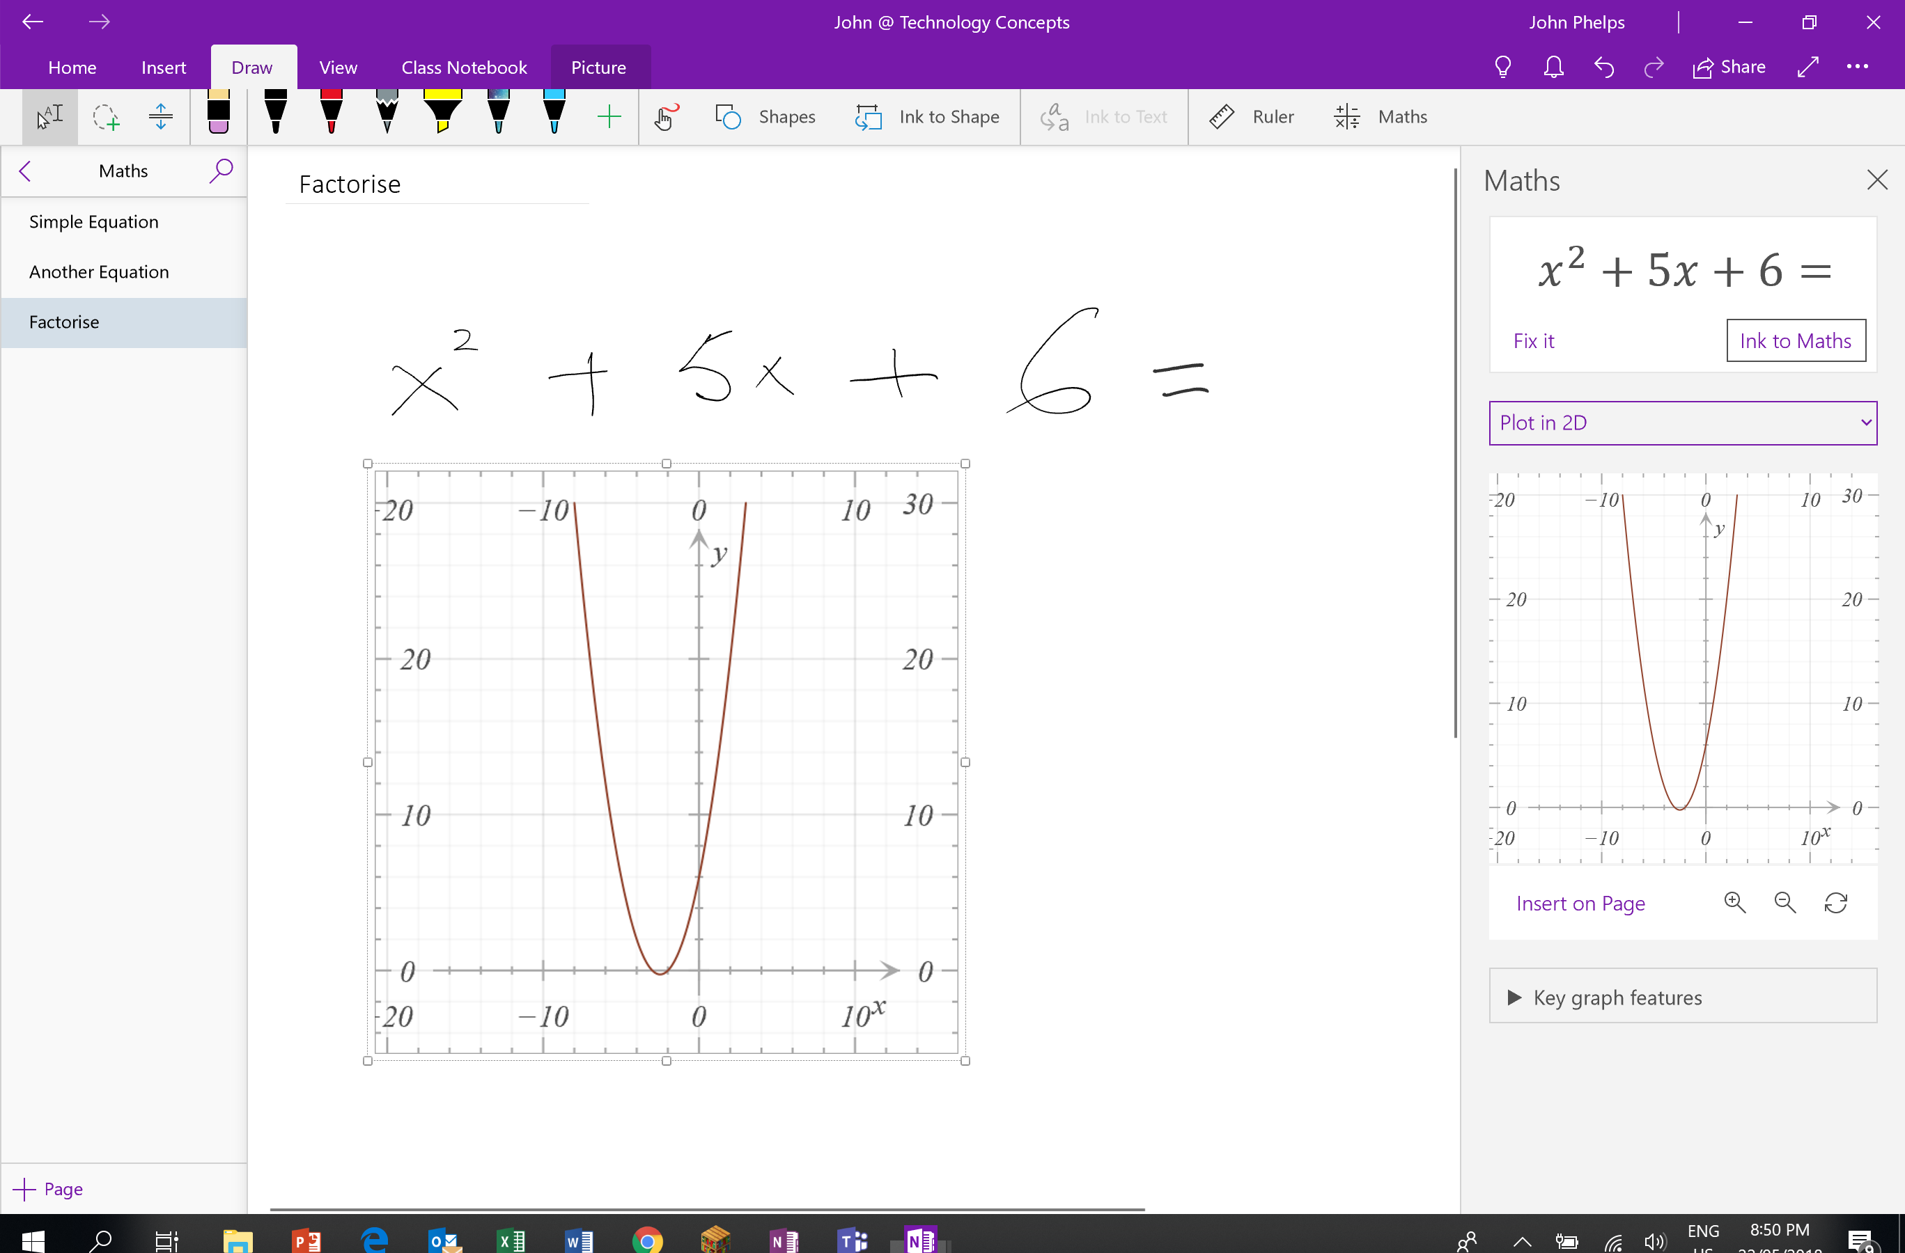Select the yellow highlighter pen

pyautogui.click(x=442, y=112)
